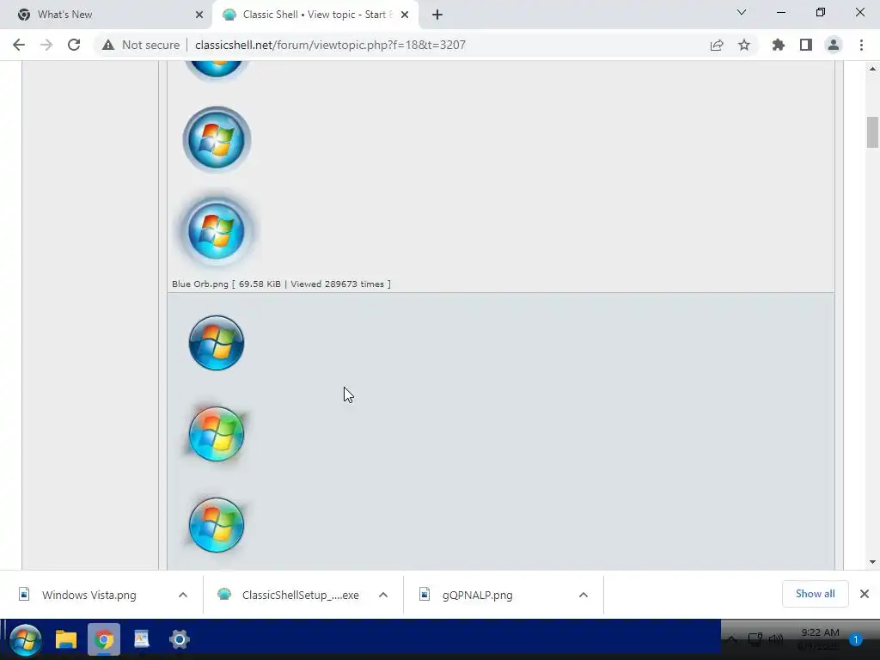Go forward in browser history
880x660 pixels.
[46, 45]
